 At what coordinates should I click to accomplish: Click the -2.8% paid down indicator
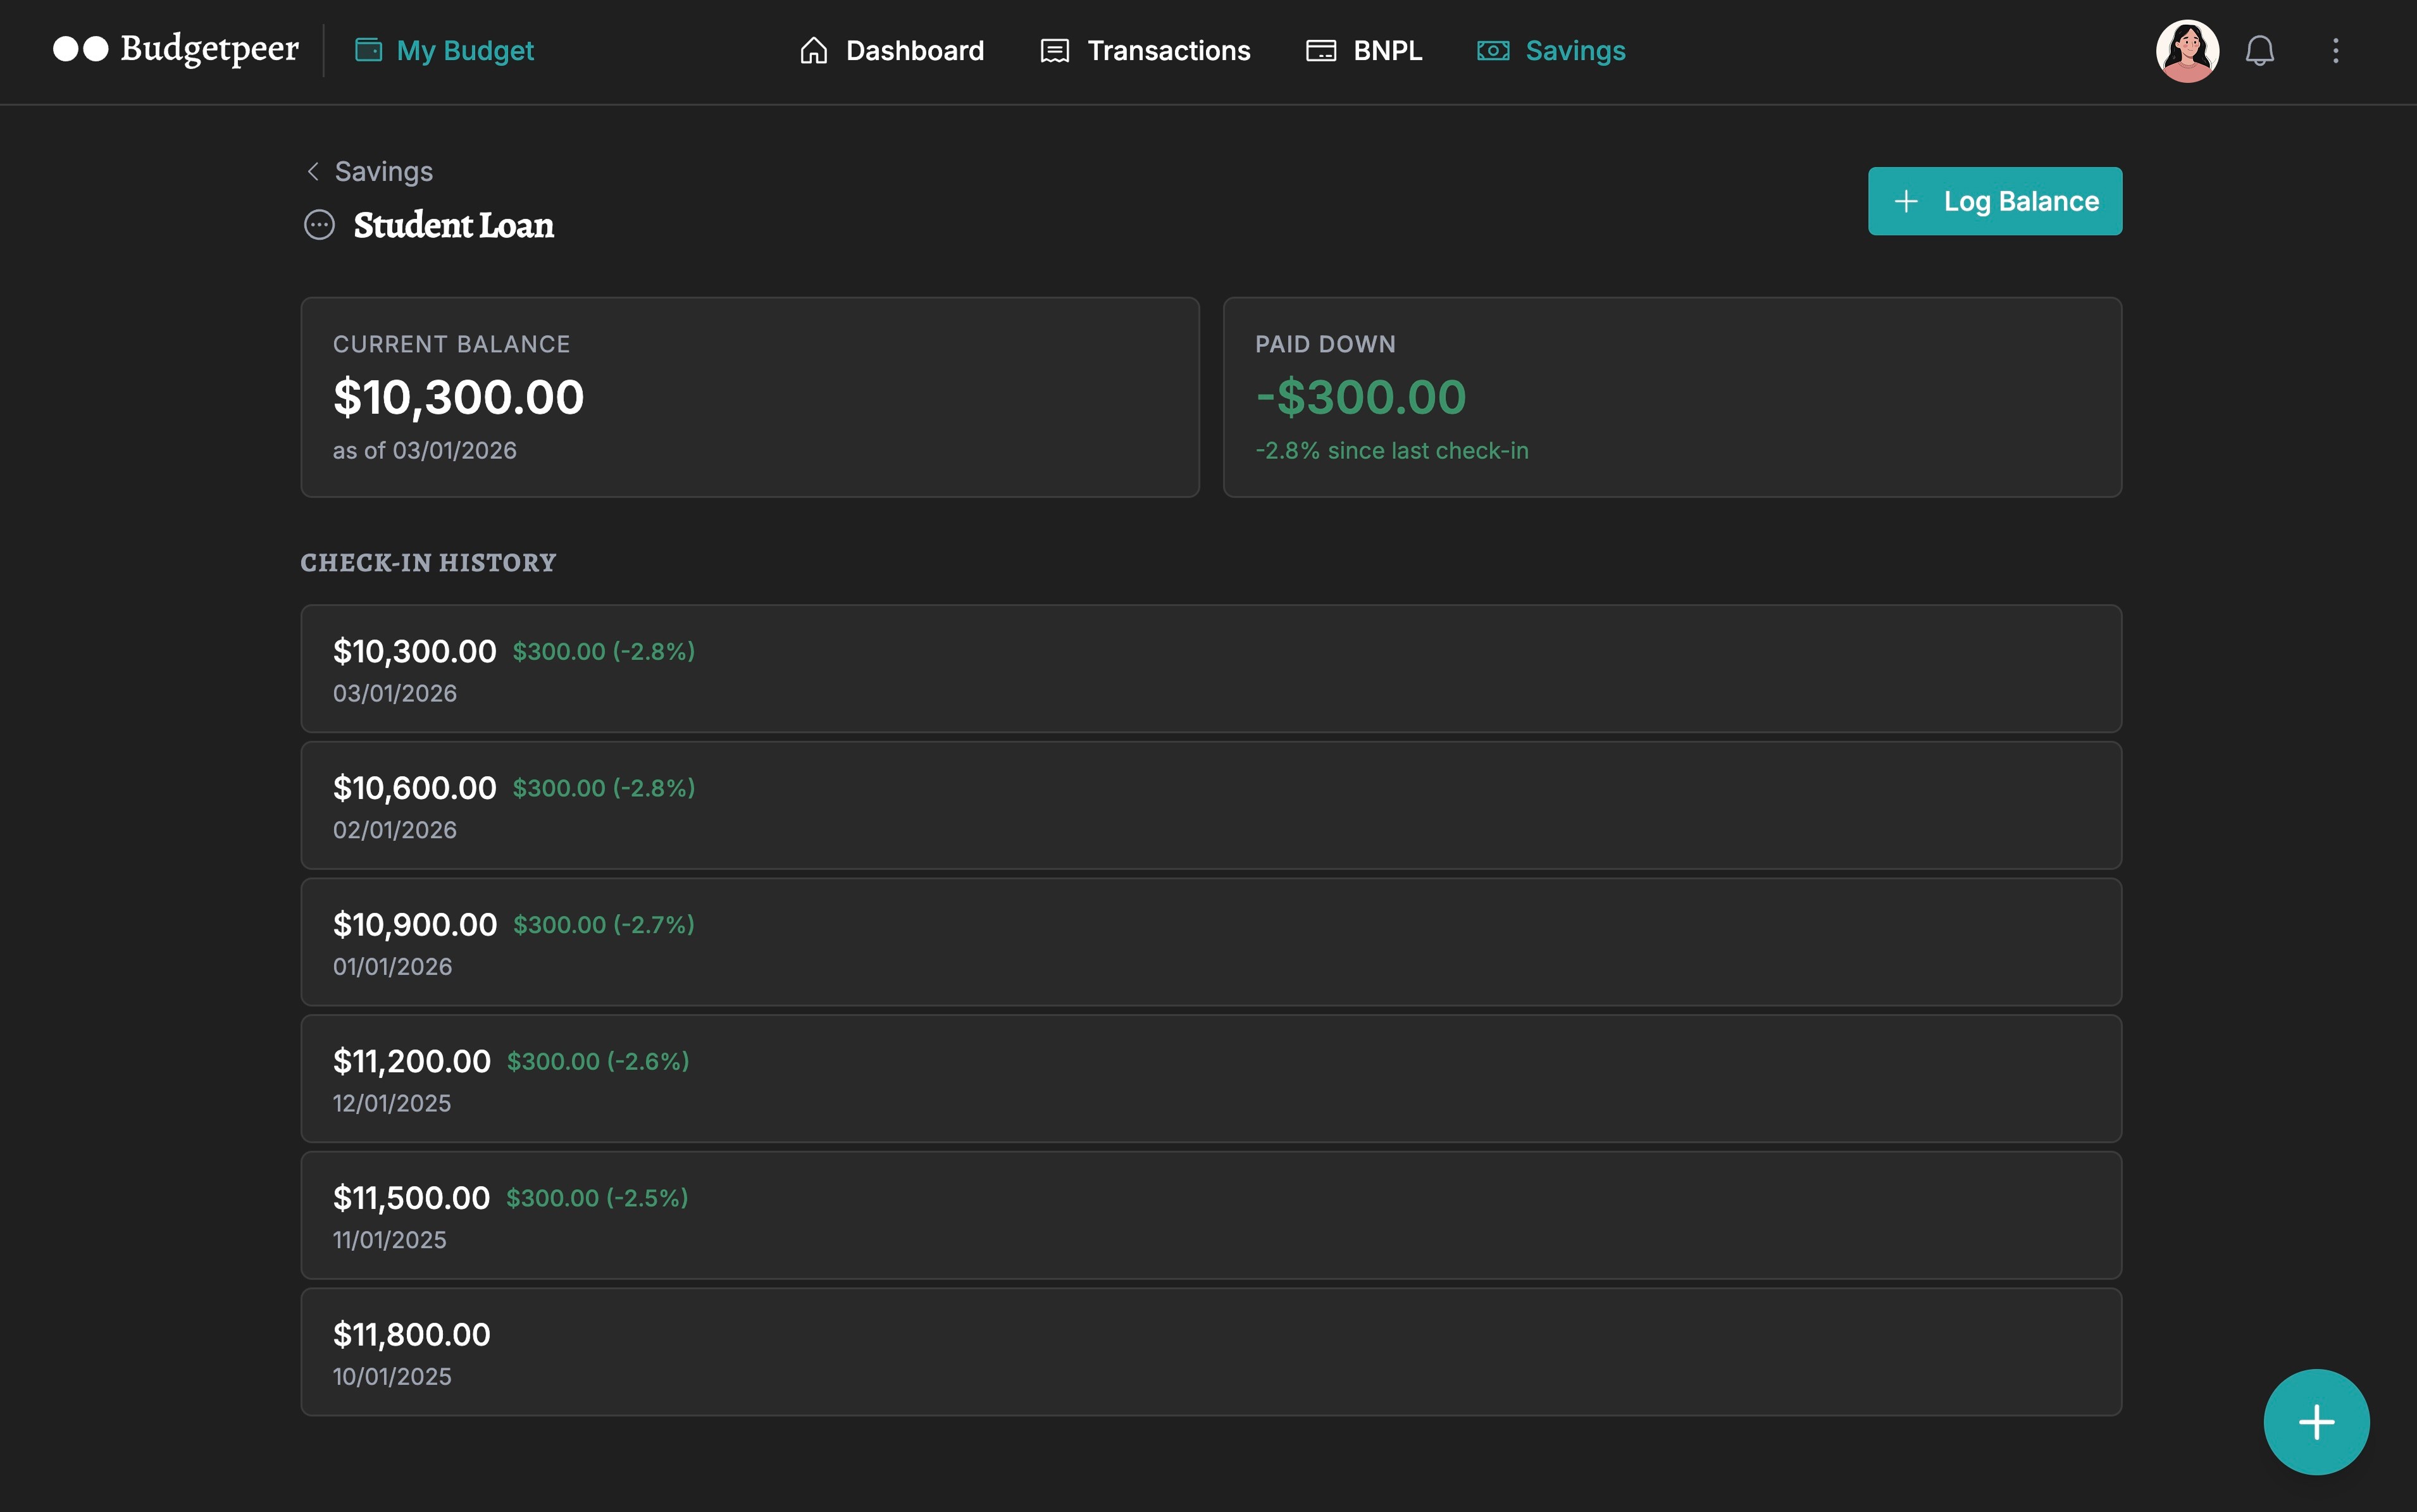[1391, 450]
